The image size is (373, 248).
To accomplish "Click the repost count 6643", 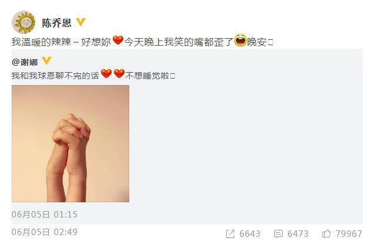I will (250, 234).
